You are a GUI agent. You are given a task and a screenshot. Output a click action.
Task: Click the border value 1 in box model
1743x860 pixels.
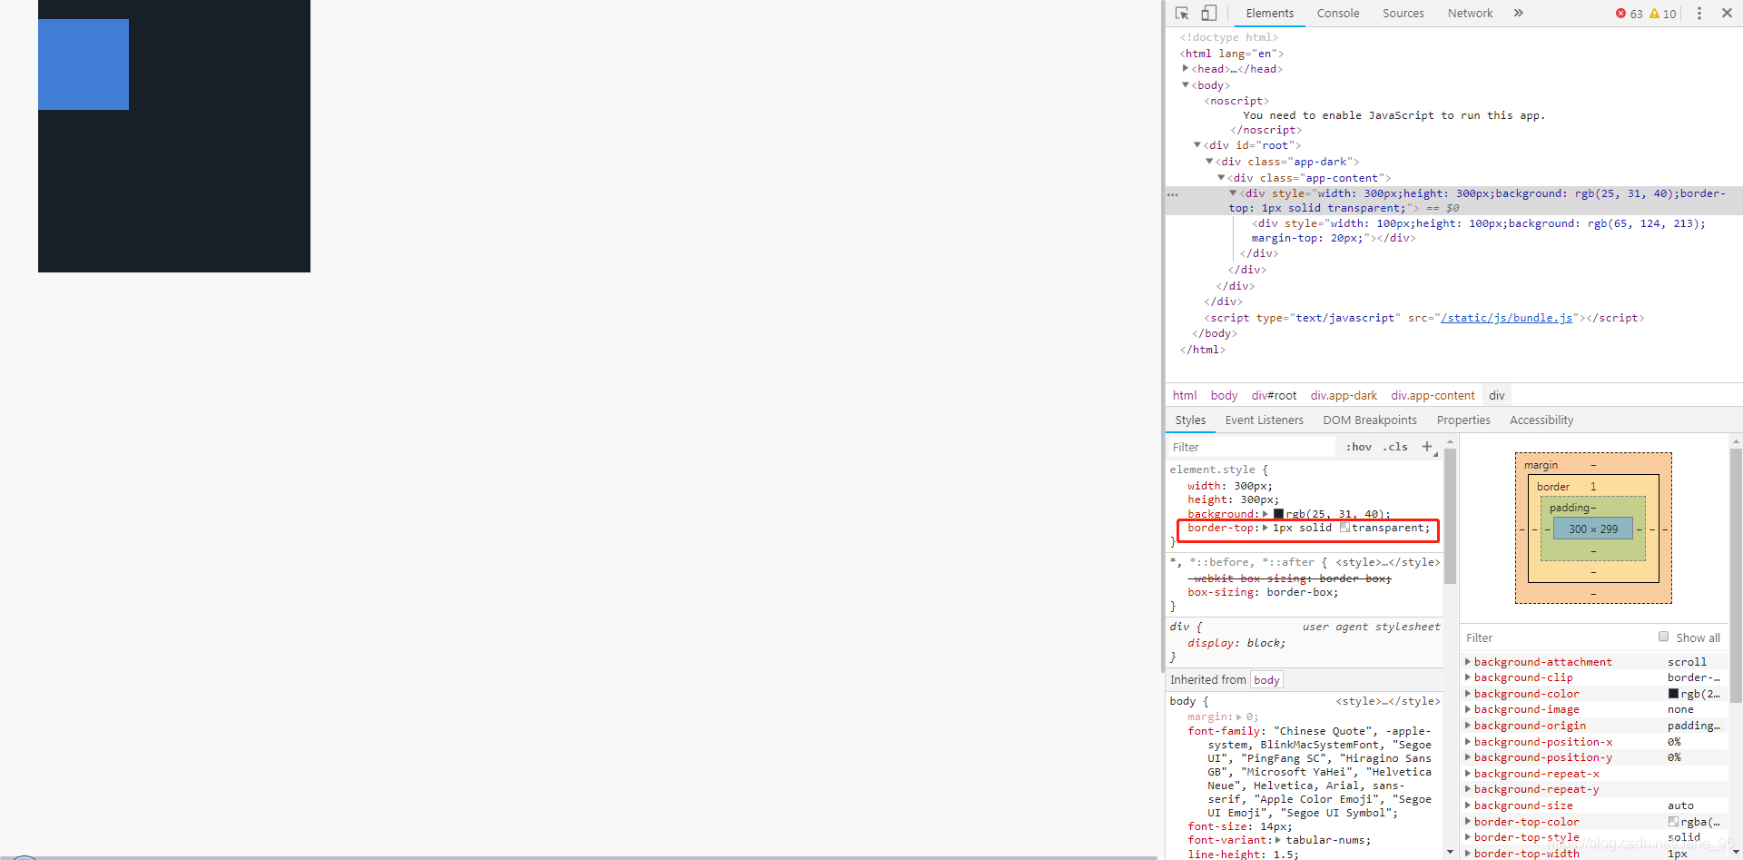[x=1592, y=487]
